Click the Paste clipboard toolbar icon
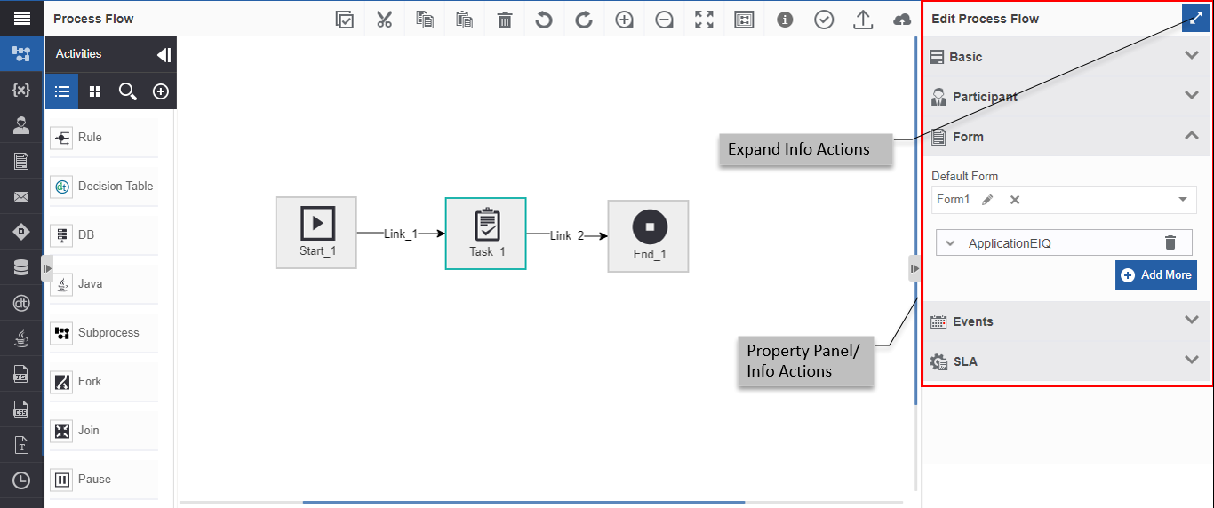Screen dimensions: 1214x508 click(x=464, y=20)
